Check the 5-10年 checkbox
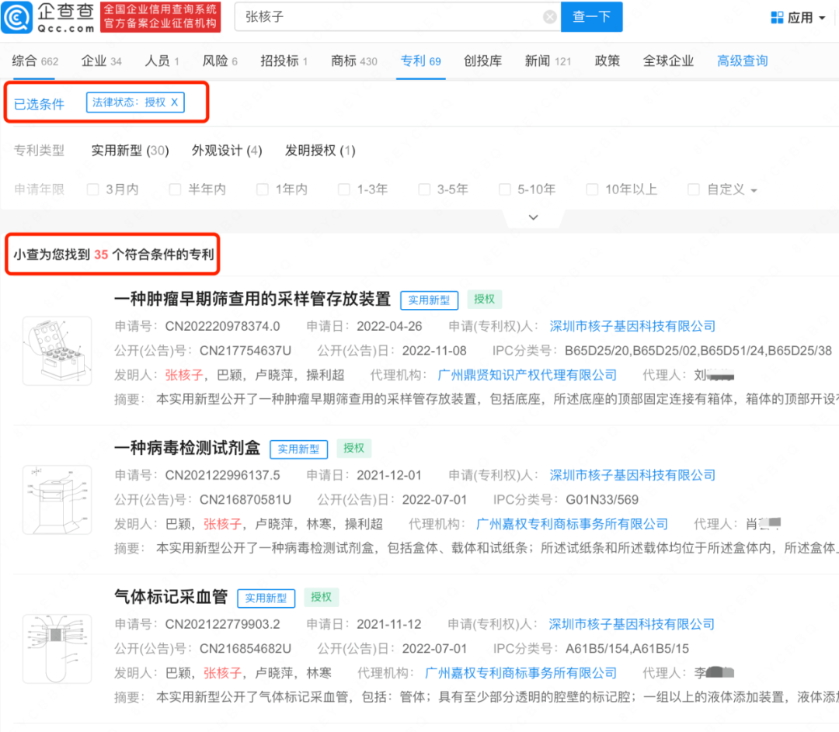Viewport: 839px width, 732px height. coord(505,189)
